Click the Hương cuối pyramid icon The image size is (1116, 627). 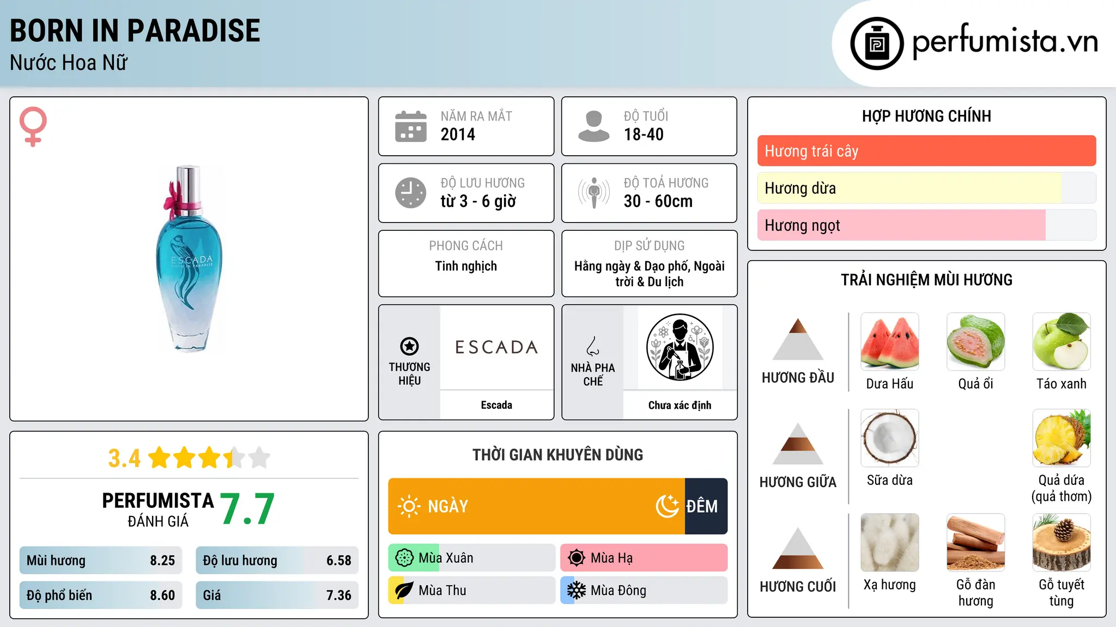click(x=798, y=548)
